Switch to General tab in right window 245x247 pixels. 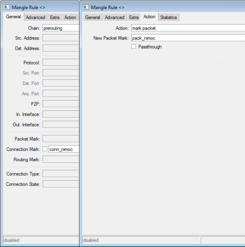point(93,17)
